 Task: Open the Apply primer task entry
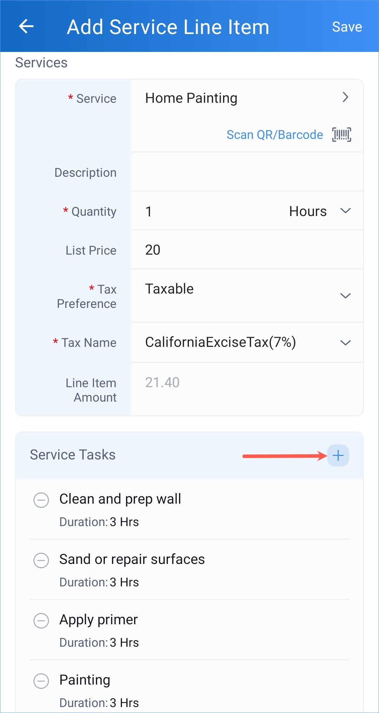pos(98,620)
